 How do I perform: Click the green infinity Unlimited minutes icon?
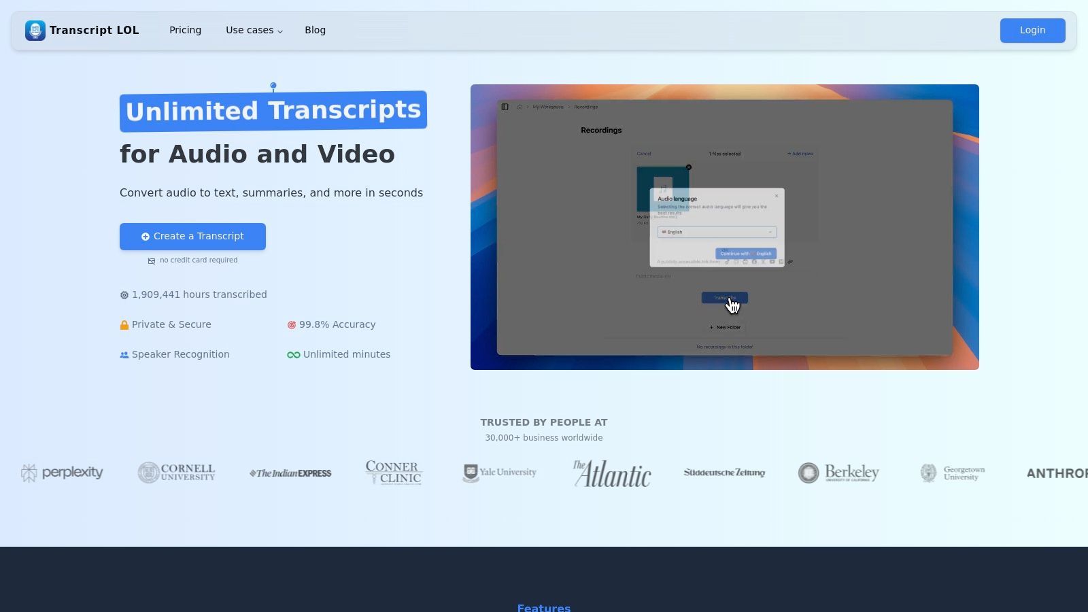294,355
